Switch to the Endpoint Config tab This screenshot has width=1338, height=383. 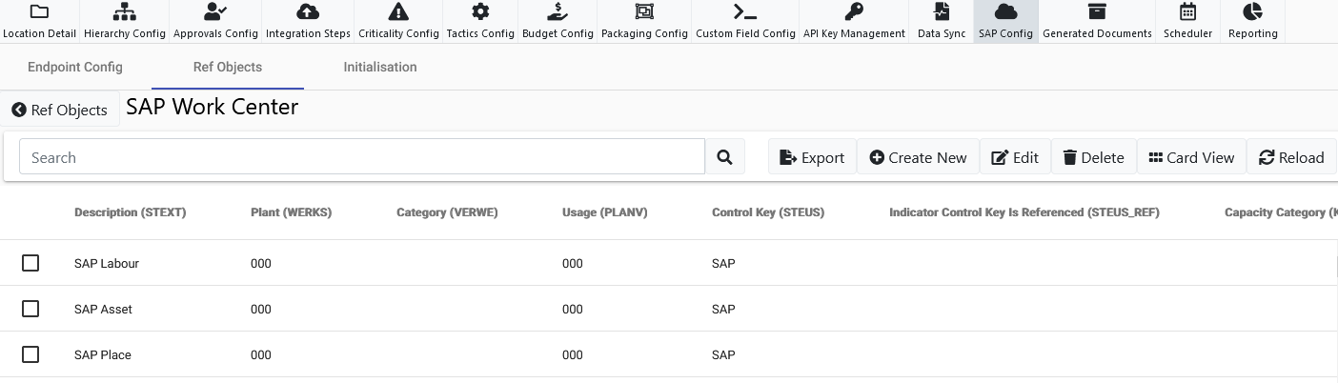click(x=75, y=68)
